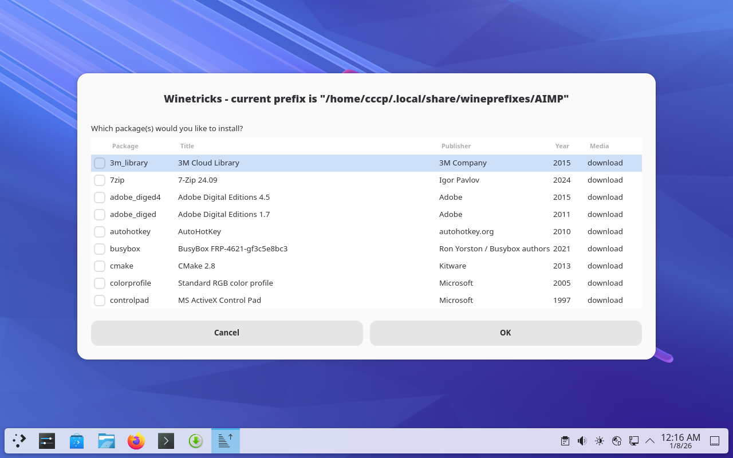This screenshot has width=733, height=458.
Task: Open Dolphin file manager
Action: pyautogui.click(x=107, y=441)
